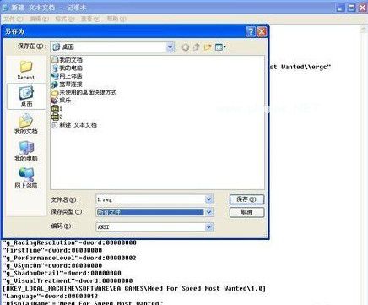Screen dimensions: 368x305
Task: Expand the 保存在 location dropdown
Action: [x=170, y=47]
